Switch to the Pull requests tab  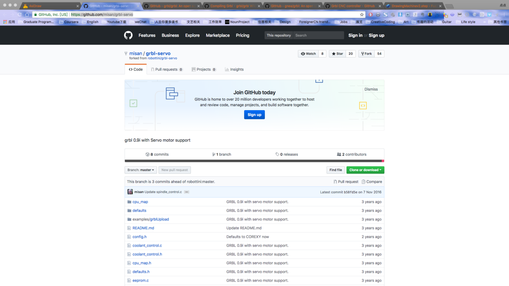click(x=167, y=69)
